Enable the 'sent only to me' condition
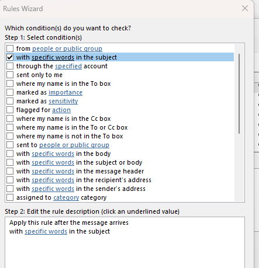The height and width of the screenshot is (268, 259). coord(10,75)
